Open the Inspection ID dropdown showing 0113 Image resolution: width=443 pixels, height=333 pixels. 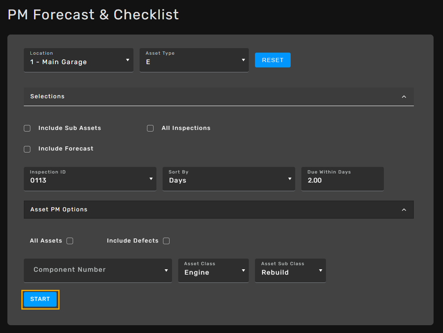coord(90,179)
